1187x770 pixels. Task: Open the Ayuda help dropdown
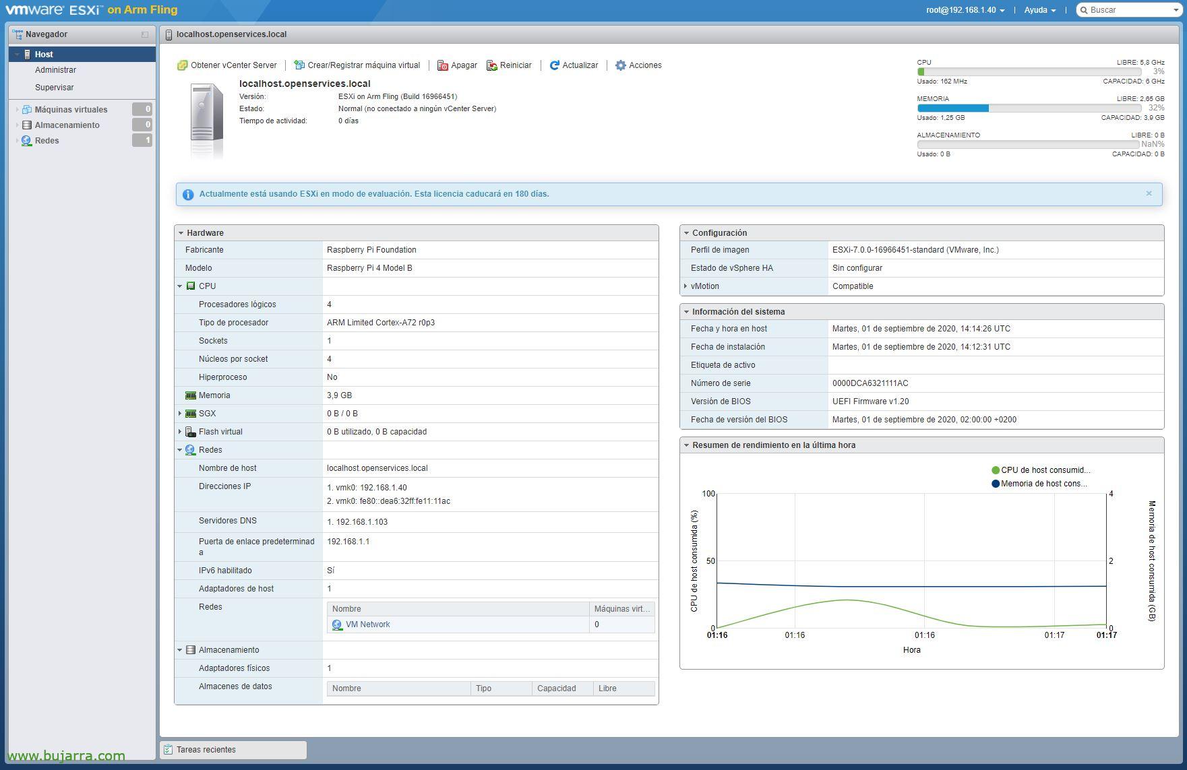coord(1040,10)
